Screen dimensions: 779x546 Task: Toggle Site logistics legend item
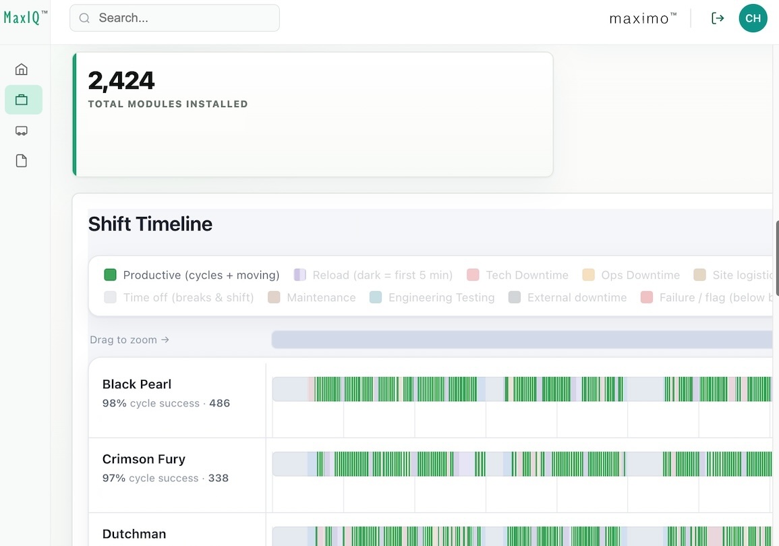[733, 275]
